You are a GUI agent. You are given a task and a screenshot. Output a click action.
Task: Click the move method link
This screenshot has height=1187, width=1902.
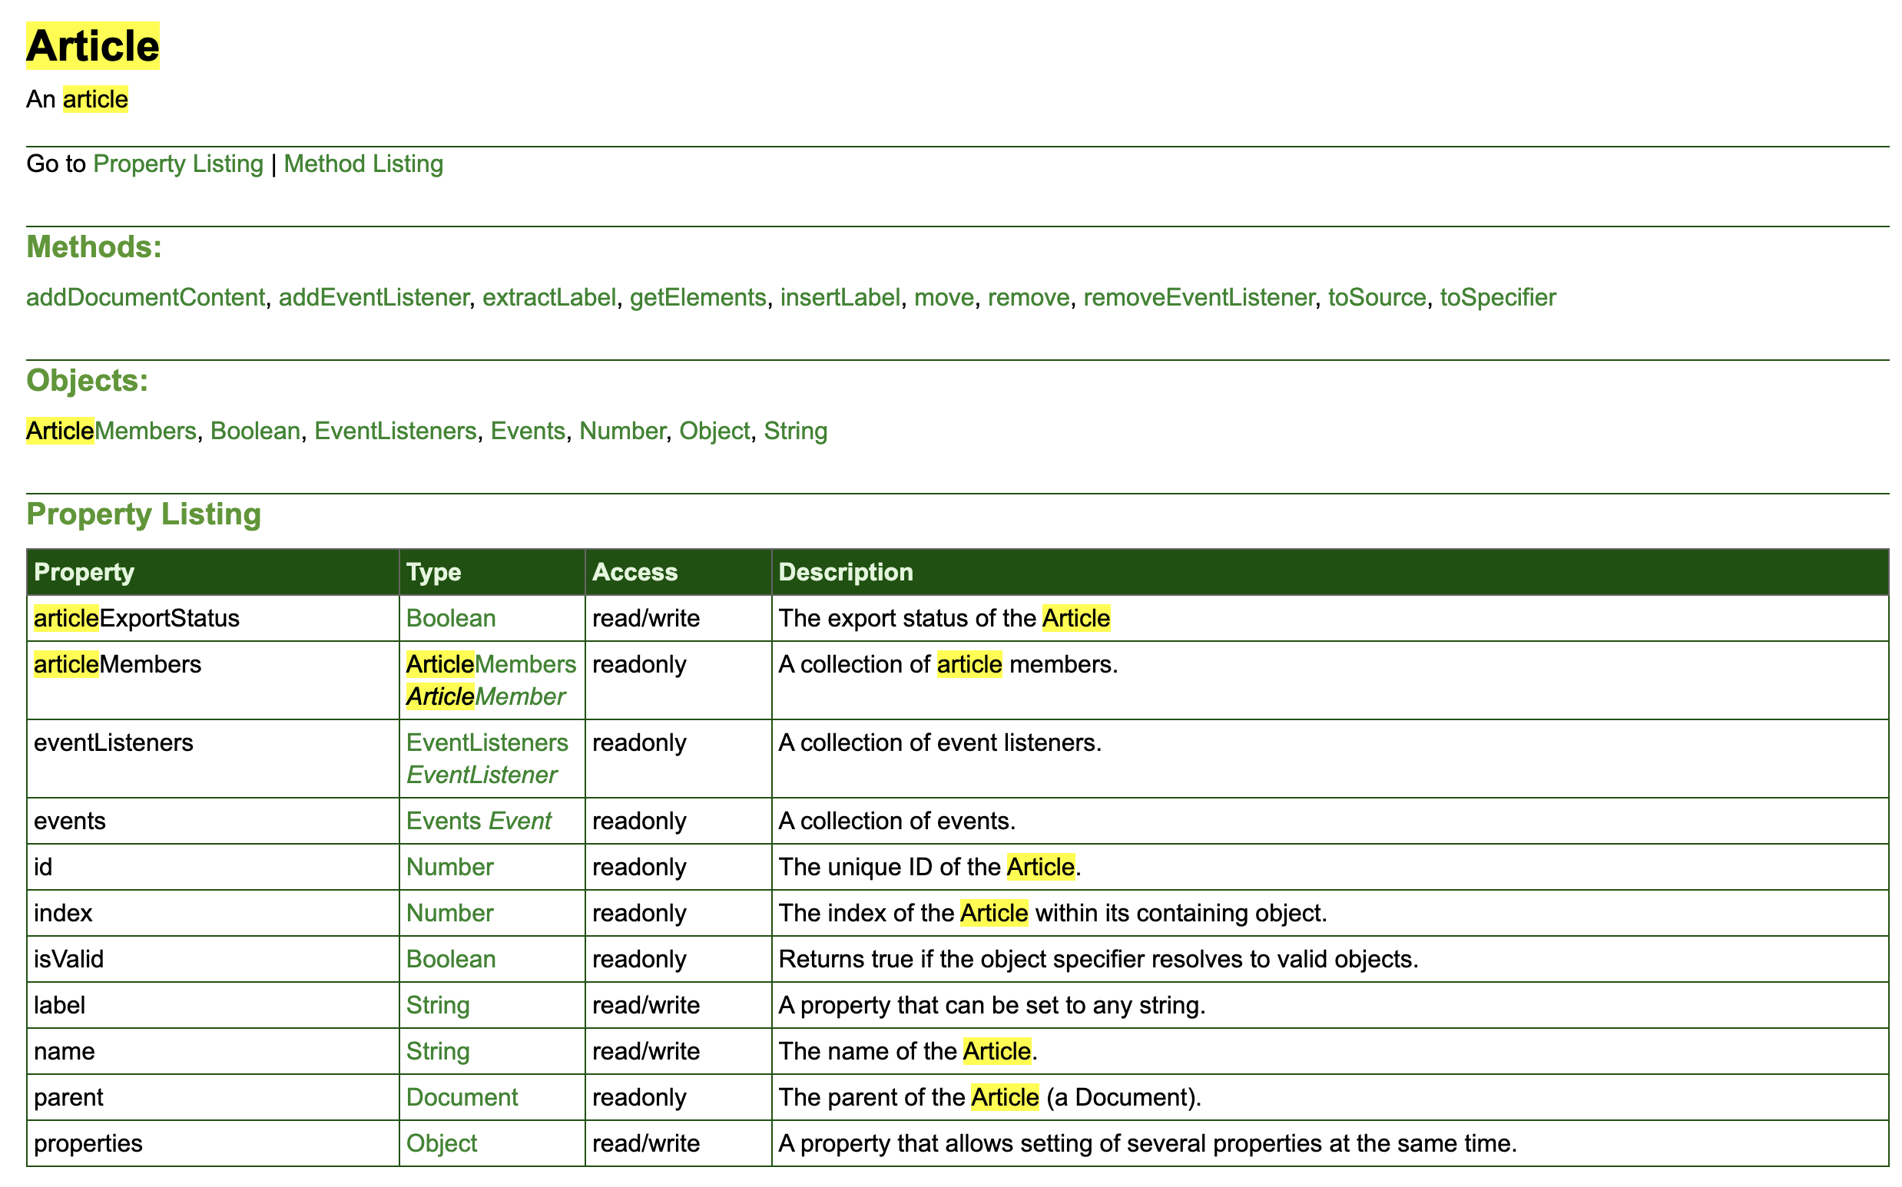point(943,298)
